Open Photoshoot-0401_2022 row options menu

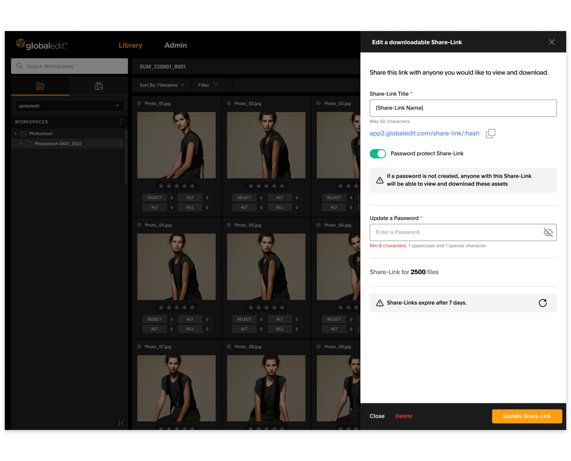121,144
